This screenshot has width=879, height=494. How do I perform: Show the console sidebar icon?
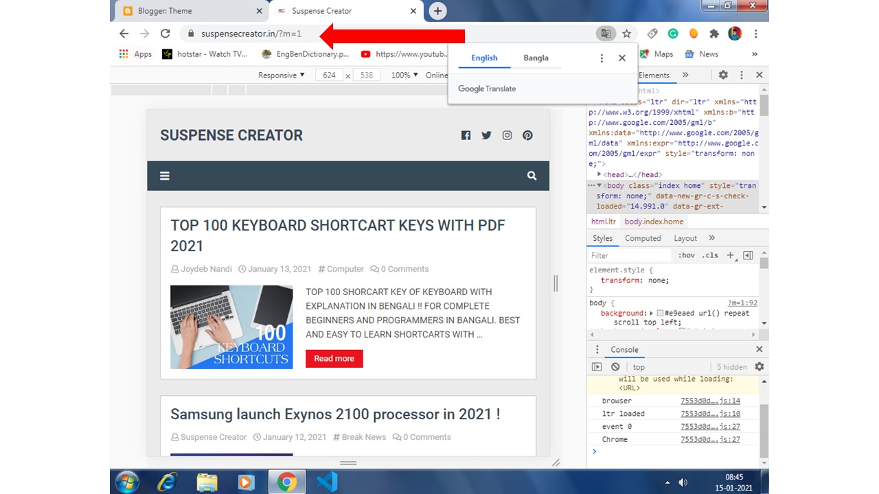(597, 367)
